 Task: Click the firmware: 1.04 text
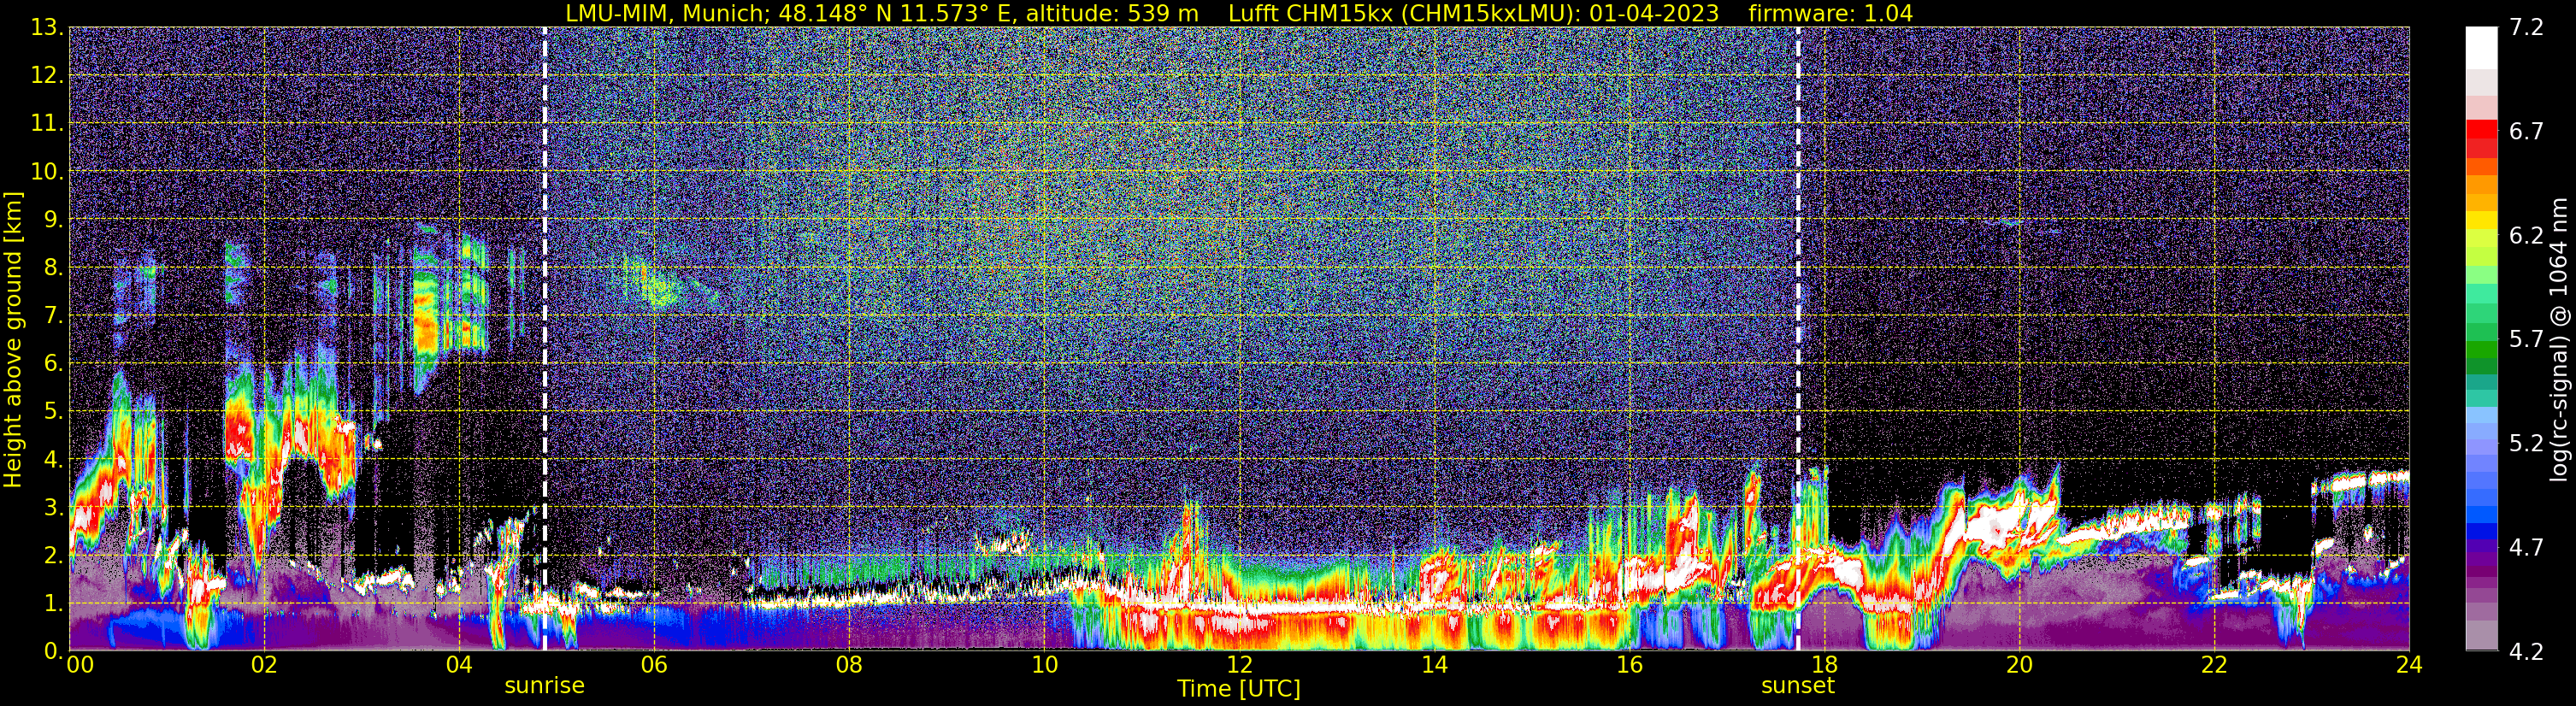[1830, 13]
